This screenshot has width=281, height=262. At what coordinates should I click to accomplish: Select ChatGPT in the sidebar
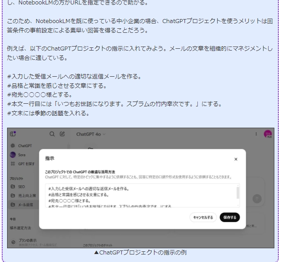(x=21, y=146)
